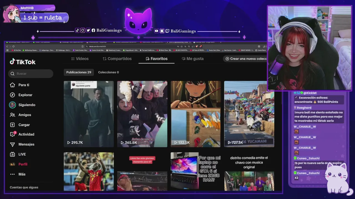Open the Explorar page
The height and width of the screenshot is (199, 355).
tap(21, 95)
